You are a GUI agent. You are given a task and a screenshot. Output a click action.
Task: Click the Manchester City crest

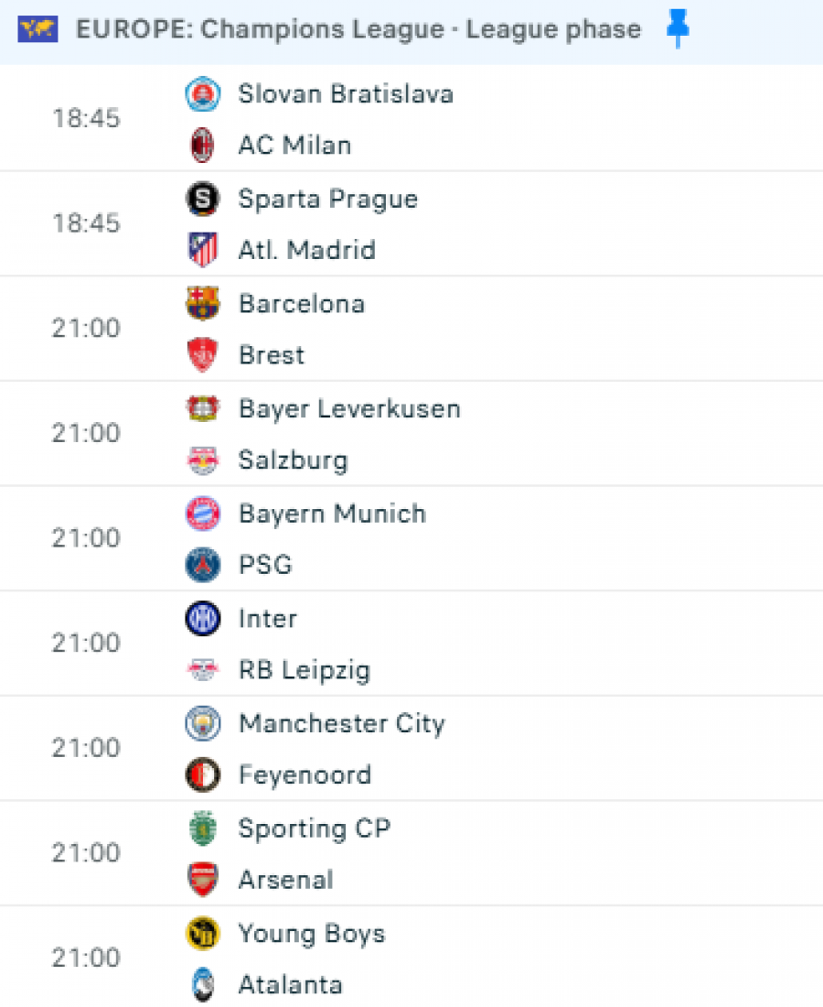coord(202,724)
